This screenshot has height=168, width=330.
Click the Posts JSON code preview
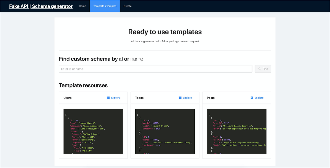(x=237, y=131)
